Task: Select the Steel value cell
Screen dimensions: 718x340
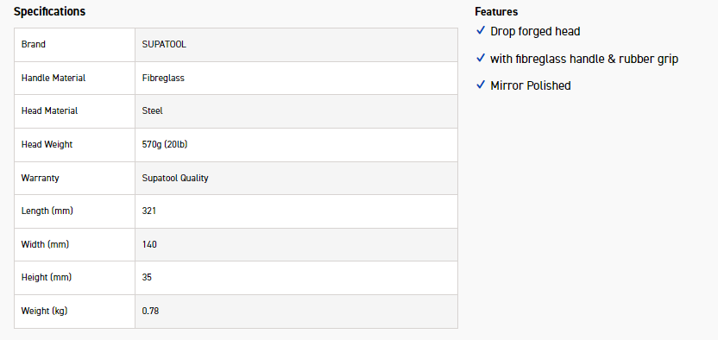Action: point(296,111)
